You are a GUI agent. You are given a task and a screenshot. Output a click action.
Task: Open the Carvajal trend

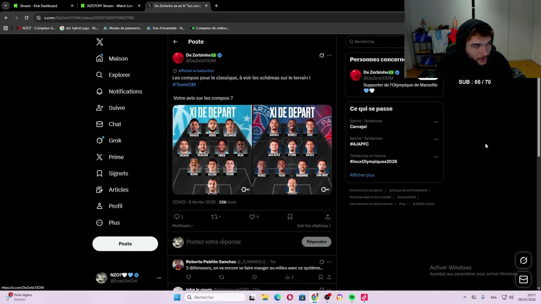(x=358, y=127)
